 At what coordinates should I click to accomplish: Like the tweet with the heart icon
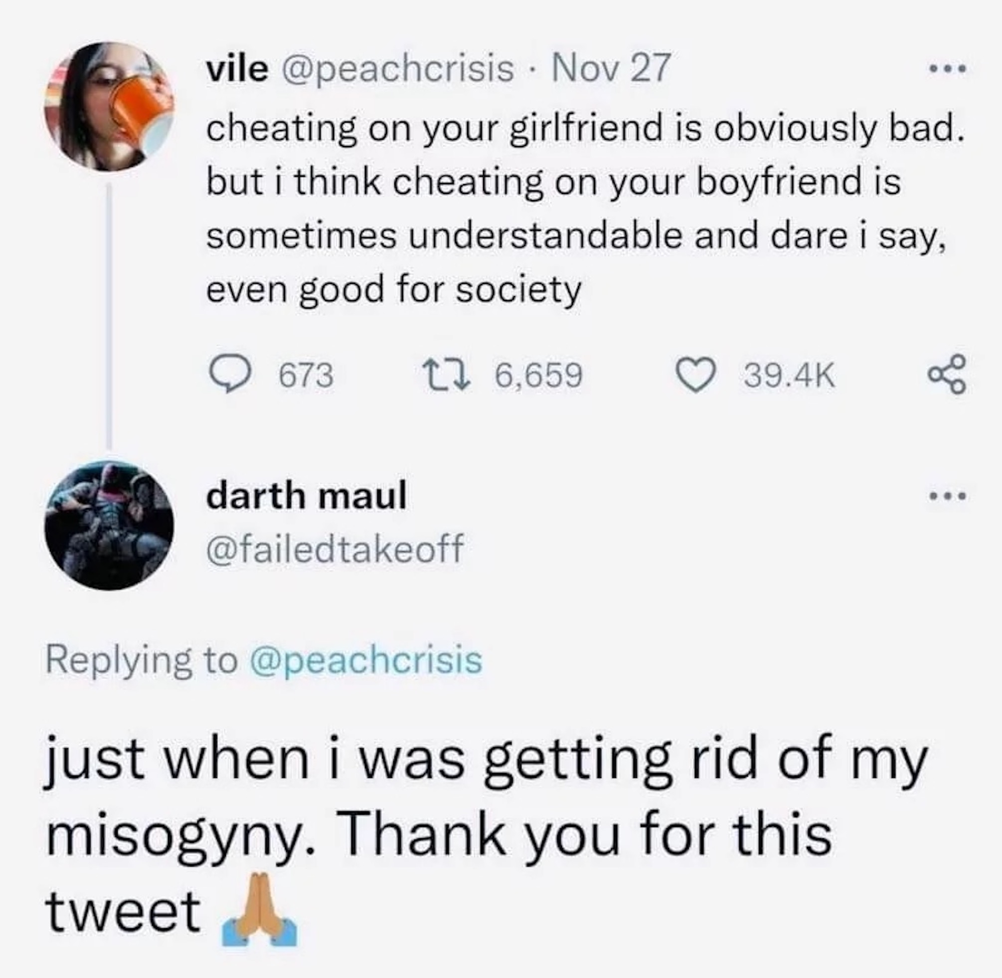point(694,375)
